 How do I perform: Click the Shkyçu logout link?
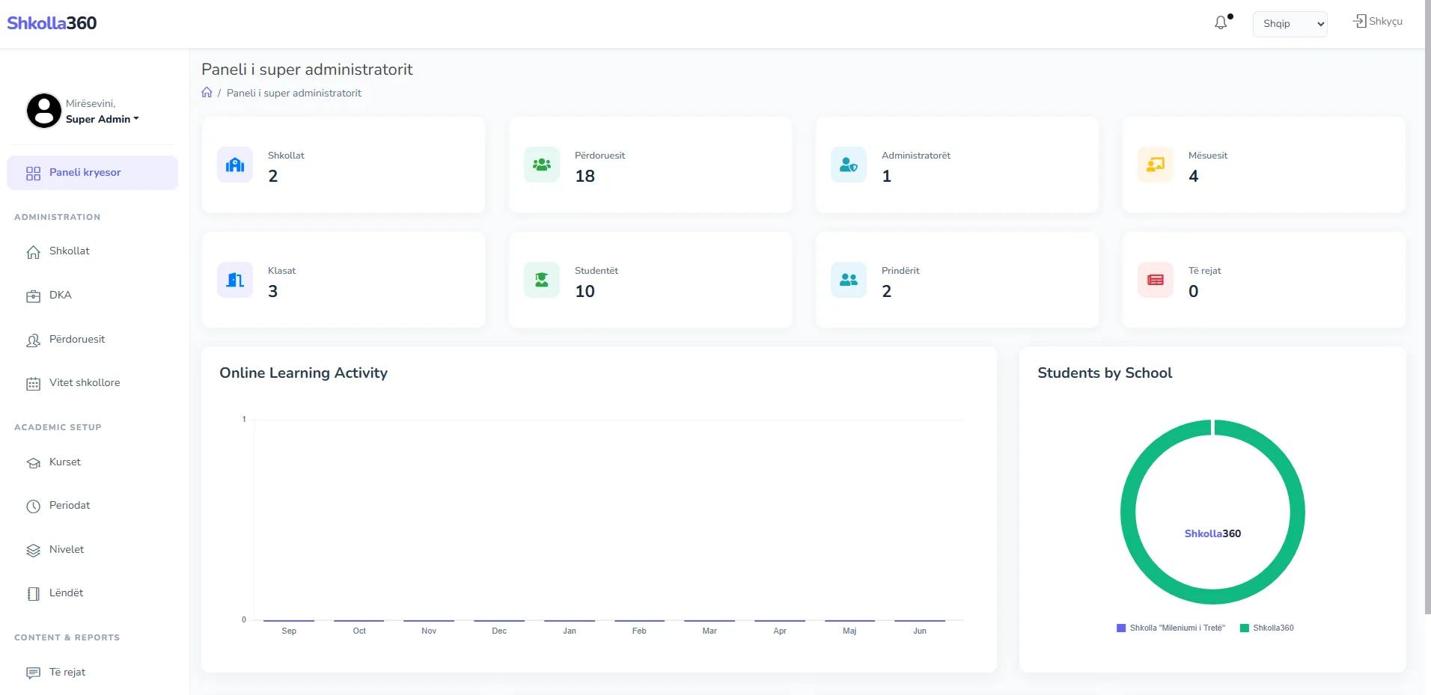click(1378, 22)
